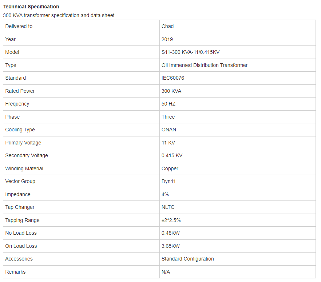The image size is (321, 282).
Task: Click the 300 KVA transformer specification subtitle
Action: point(59,15)
